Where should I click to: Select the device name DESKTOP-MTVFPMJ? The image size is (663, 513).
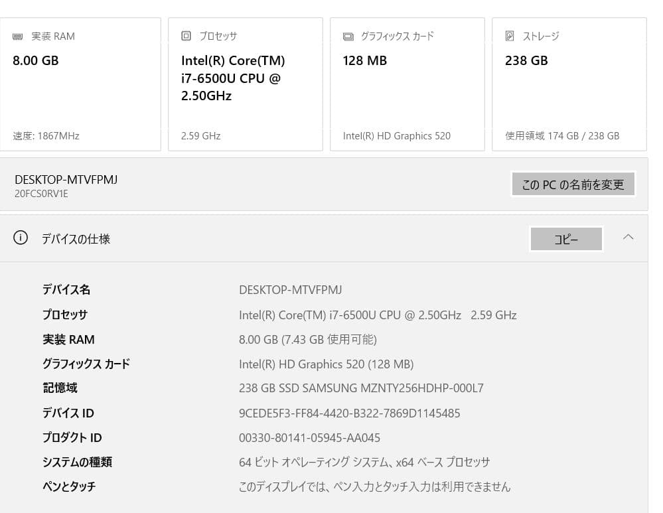pyautogui.click(x=290, y=290)
